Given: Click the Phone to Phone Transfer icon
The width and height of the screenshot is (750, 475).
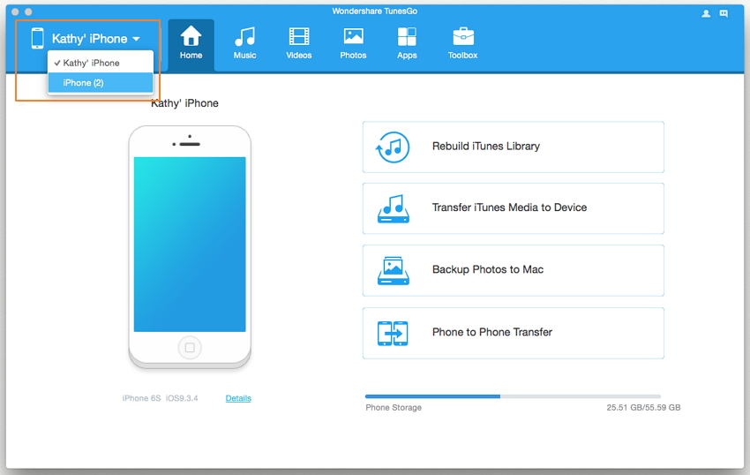Looking at the screenshot, I should (x=393, y=333).
